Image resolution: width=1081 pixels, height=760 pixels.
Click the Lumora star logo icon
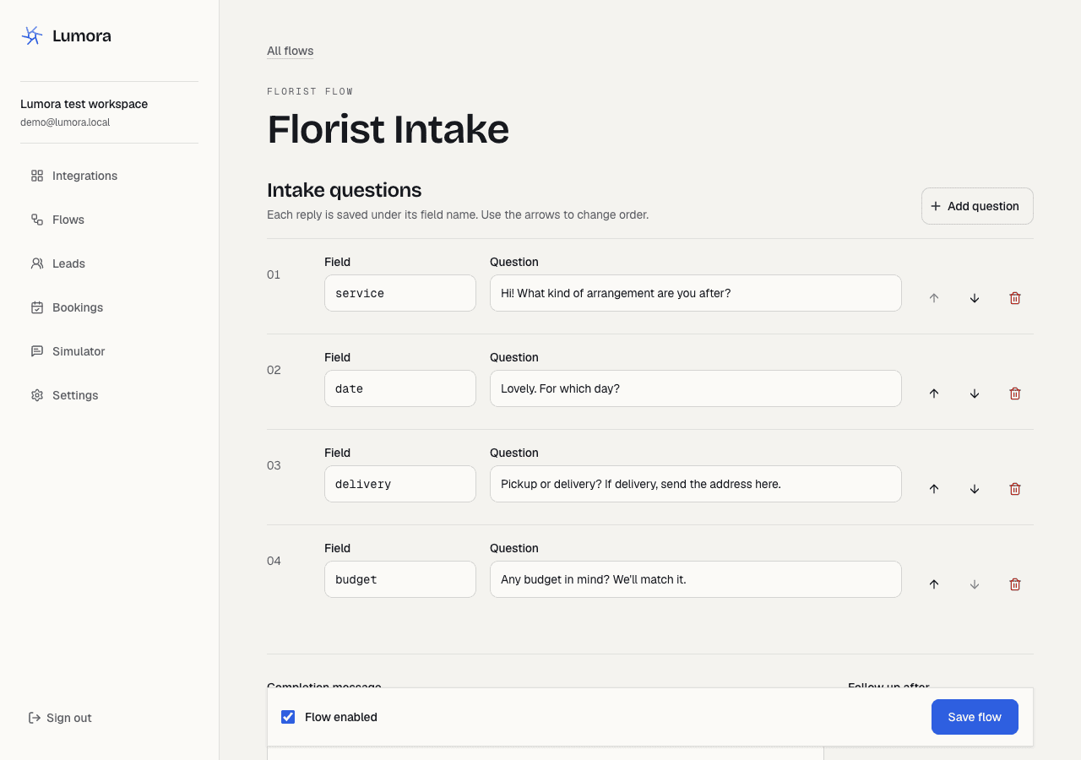[x=32, y=35]
